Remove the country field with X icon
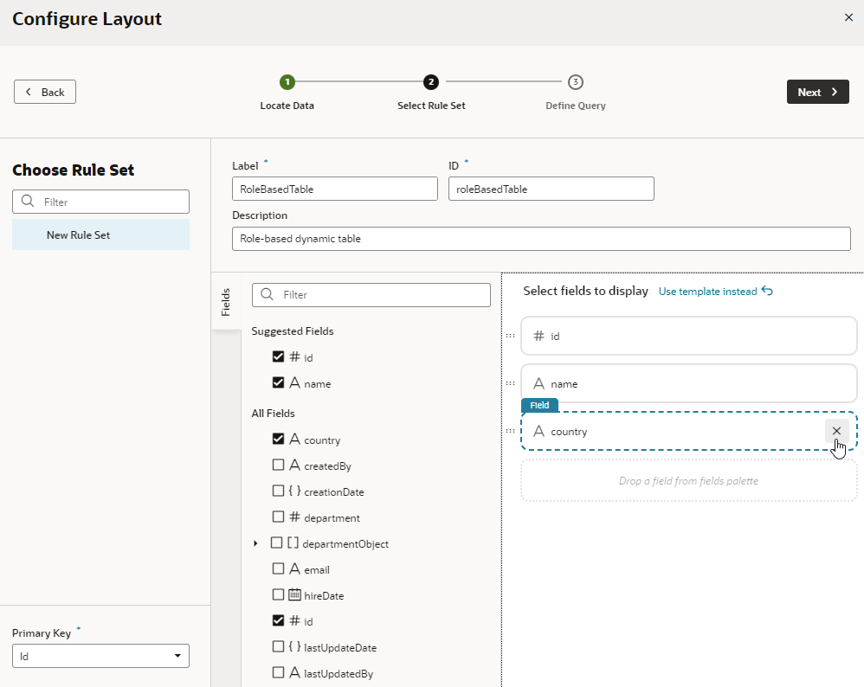864x687 pixels. pyautogui.click(x=836, y=431)
